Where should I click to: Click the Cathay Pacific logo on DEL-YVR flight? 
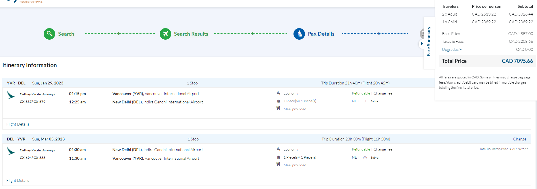pyautogui.click(x=11, y=151)
